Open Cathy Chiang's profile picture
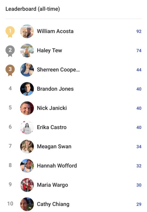This screenshot has height=212, width=147. click(x=27, y=204)
